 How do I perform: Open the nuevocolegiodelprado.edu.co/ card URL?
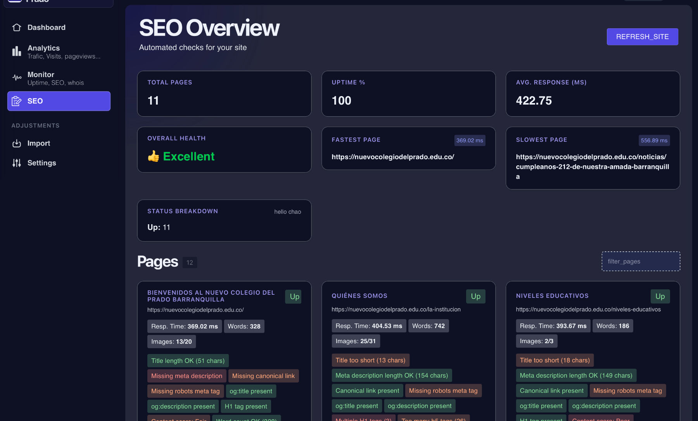click(195, 310)
